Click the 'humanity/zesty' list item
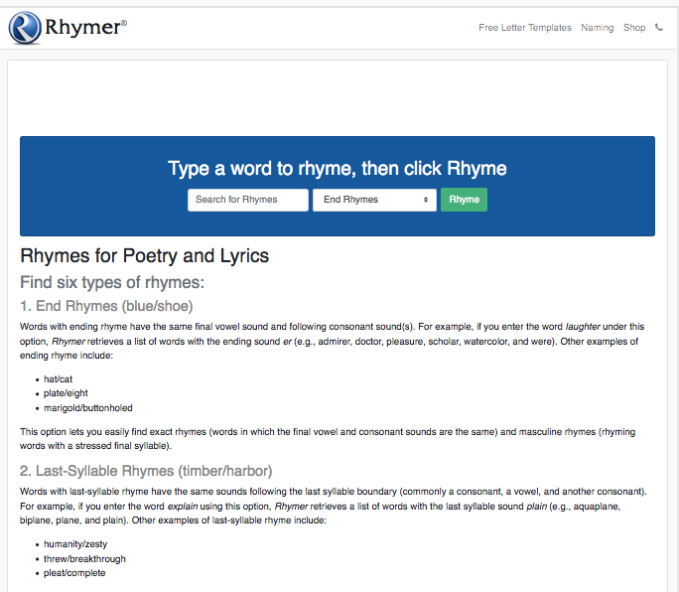This screenshot has width=679, height=592. (x=75, y=544)
